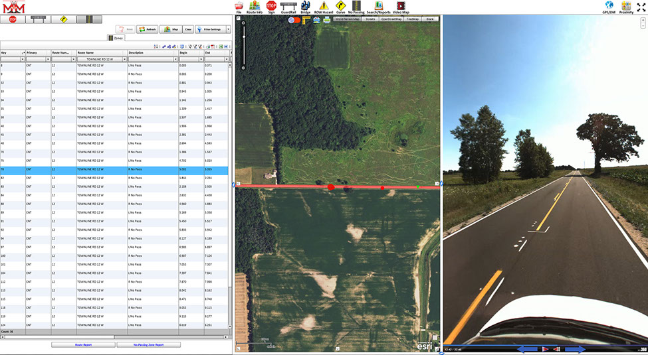This screenshot has height=355, width=648.
Task: Toggle the stop sign button in left panel
Action: 13,19
